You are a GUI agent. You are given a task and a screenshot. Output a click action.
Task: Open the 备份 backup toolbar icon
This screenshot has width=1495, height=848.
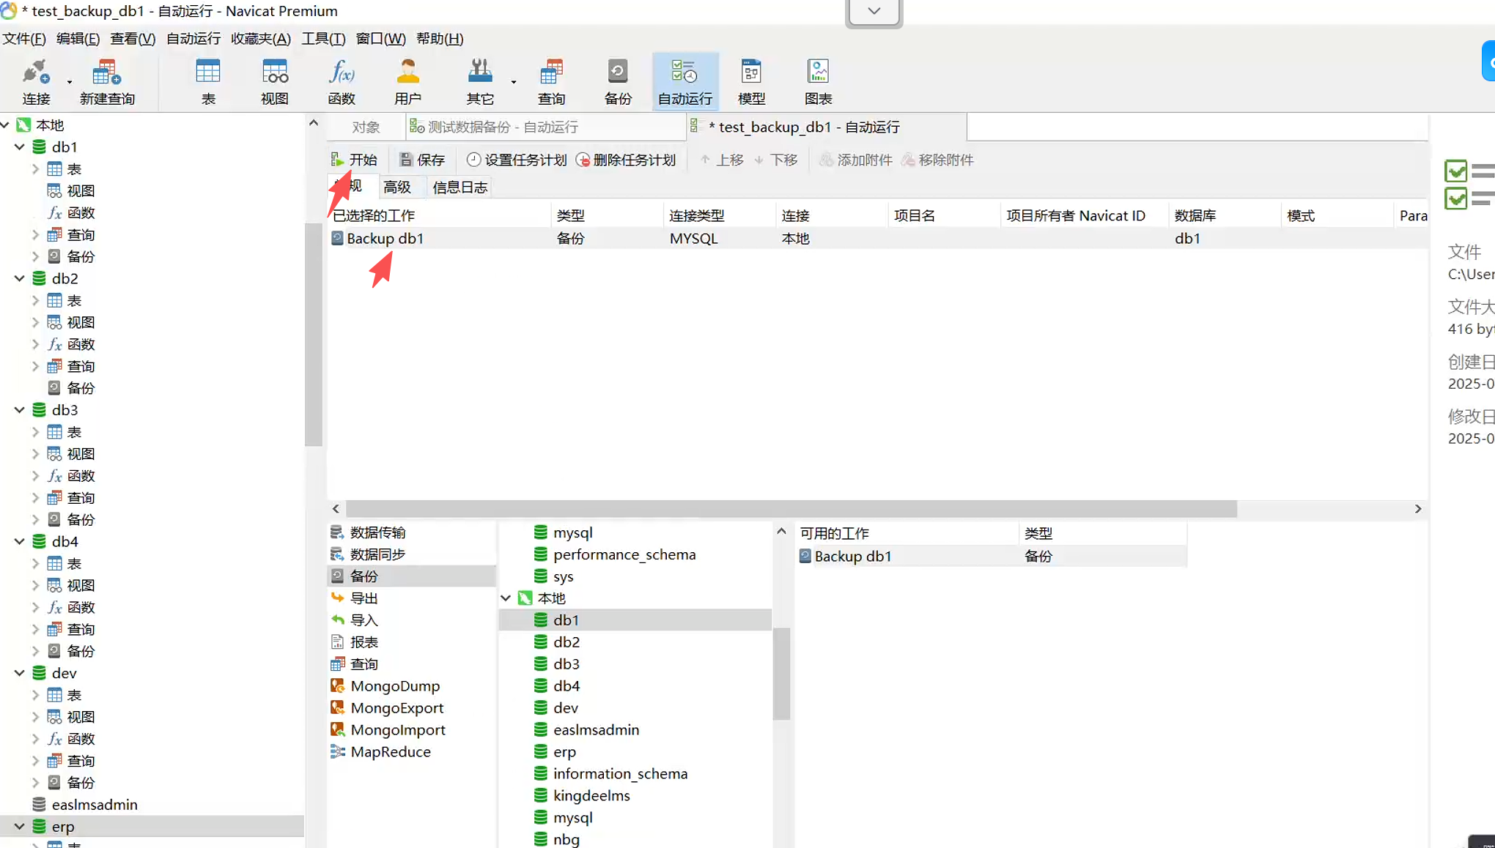[x=618, y=82]
